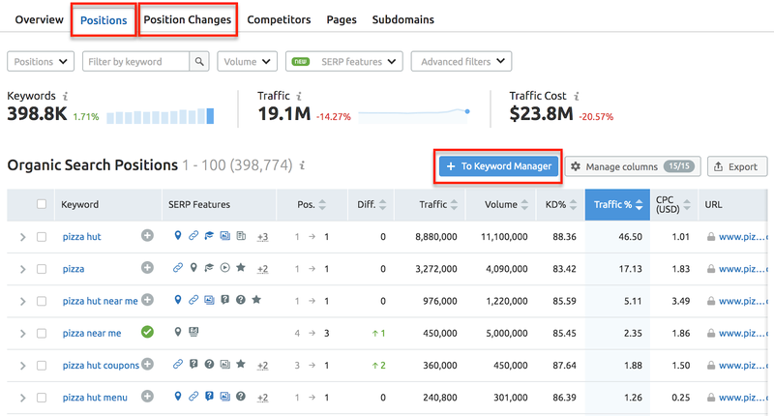Expand the pizza hut menu row
Viewport: 774px width, 416px height.
coord(22,398)
